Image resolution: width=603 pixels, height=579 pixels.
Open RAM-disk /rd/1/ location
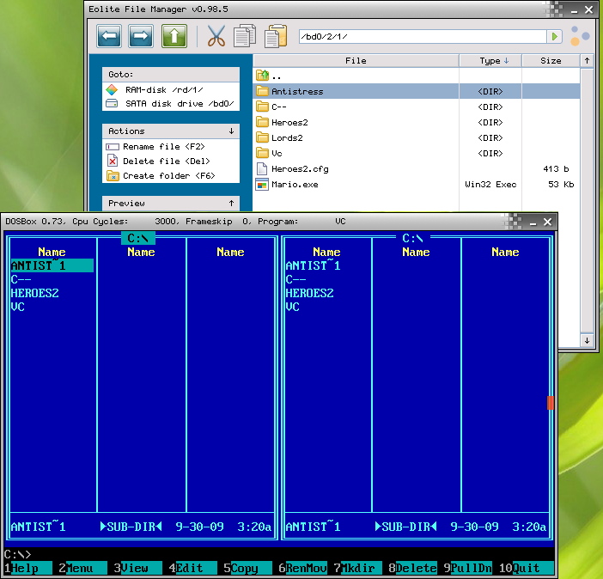(163, 89)
